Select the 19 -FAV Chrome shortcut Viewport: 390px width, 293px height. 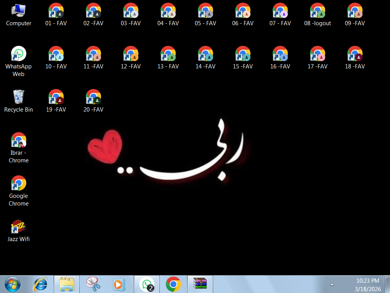[x=56, y=101]
